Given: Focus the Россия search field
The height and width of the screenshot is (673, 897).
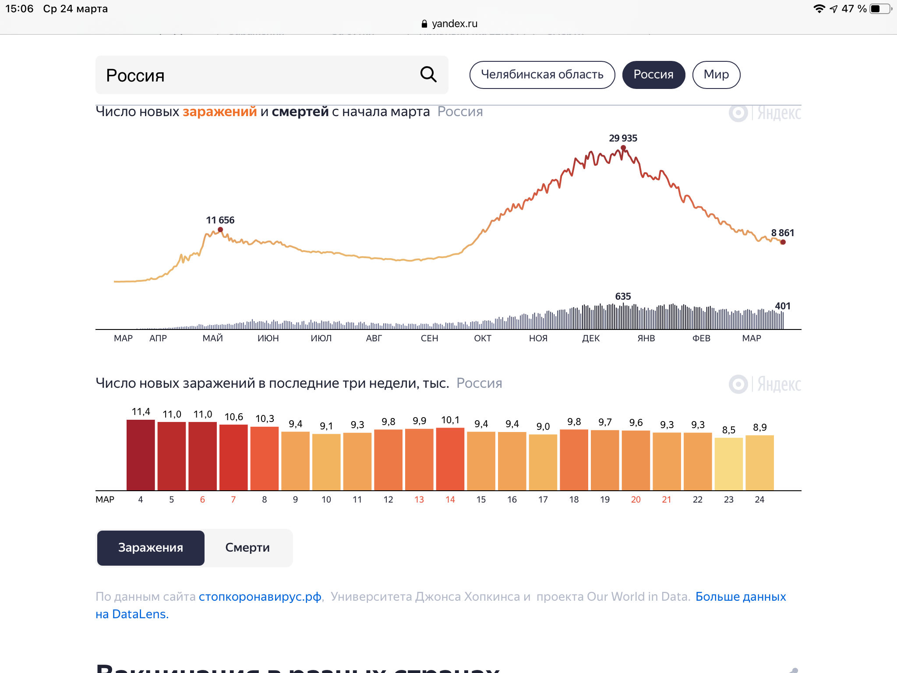Looking at the screenshot, I should (272, 75).
